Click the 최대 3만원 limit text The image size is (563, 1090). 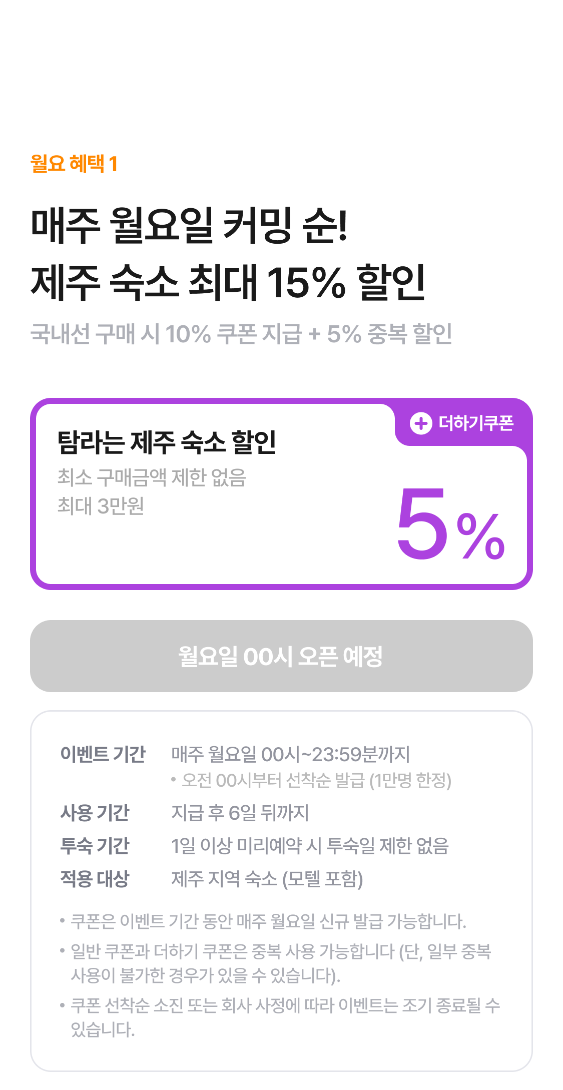tap(101, 506)
